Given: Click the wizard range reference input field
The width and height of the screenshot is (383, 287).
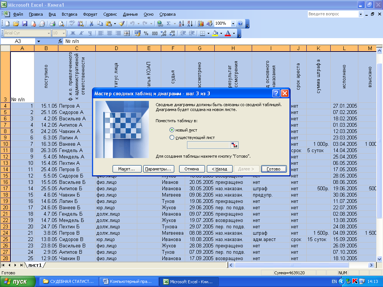Looking at the screenshot, I should tap(209, 145).
